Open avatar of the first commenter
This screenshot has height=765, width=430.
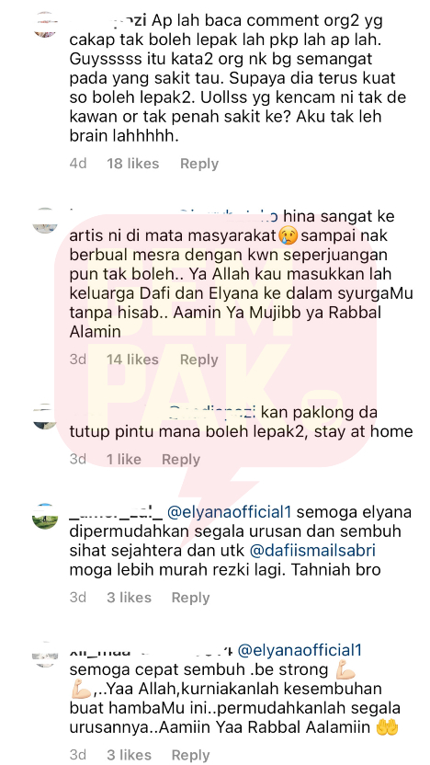point(45,25)
